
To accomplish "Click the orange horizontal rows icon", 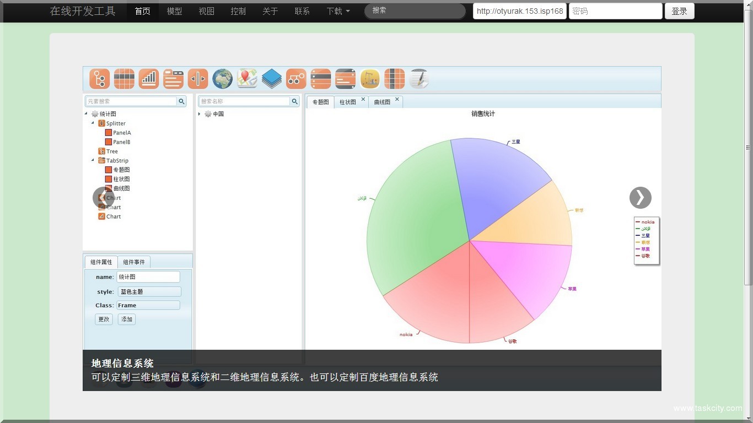I will 321,79.
